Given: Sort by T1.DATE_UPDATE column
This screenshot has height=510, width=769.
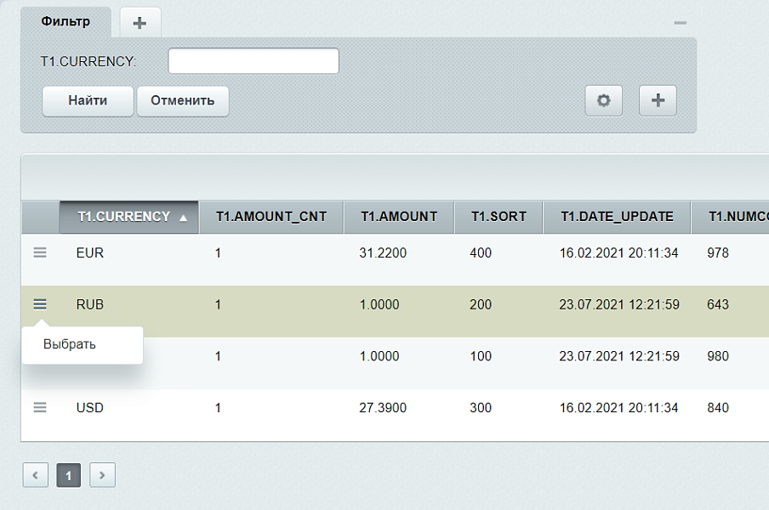Looking at the screenshot, I should point(617,217).
